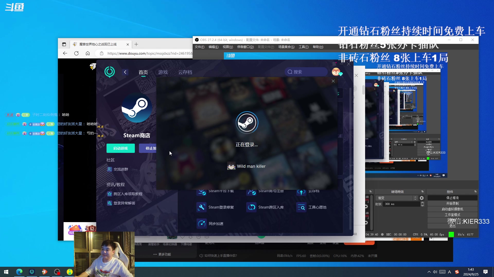Click the Steam logo in login dialog
This screenshot has height=277, width=494.
[247, 123]
